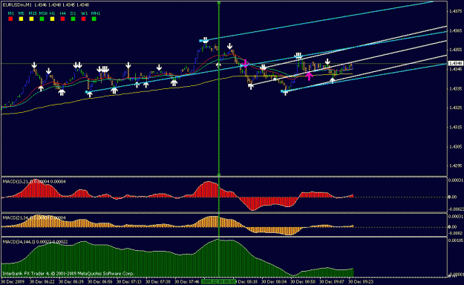Click the 1.4325 price axis label
464x285 pixels.
[455, 108]
